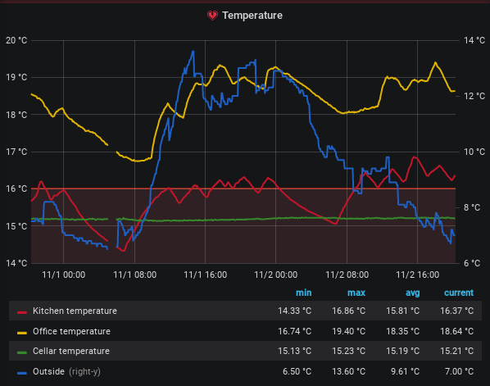
Task: Open the Temperature panel title menu
Action: click(252, 16)
